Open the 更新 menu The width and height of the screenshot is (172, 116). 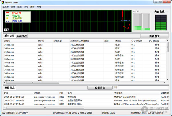click(x=32, y=7)
